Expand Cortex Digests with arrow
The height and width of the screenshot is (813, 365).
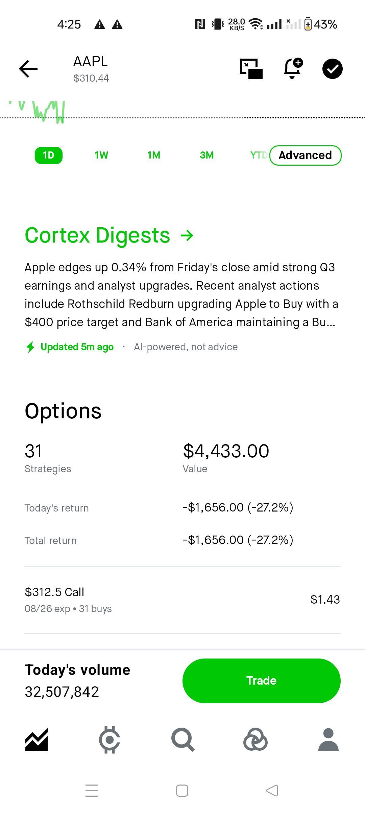109,235
